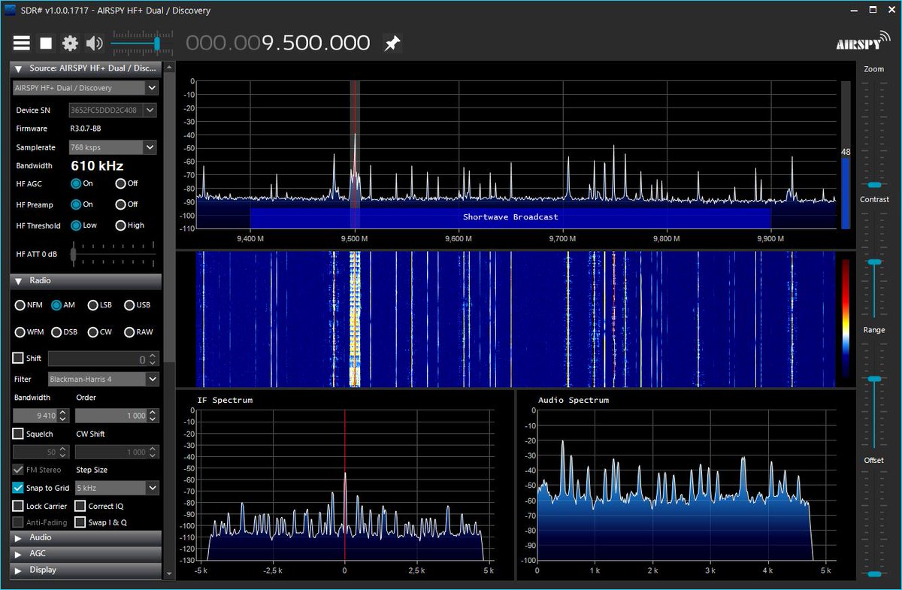Select NFM demodulation mode
Image resolution: width=902 pixels, height=590 pixels.
(x=20, y=305)
